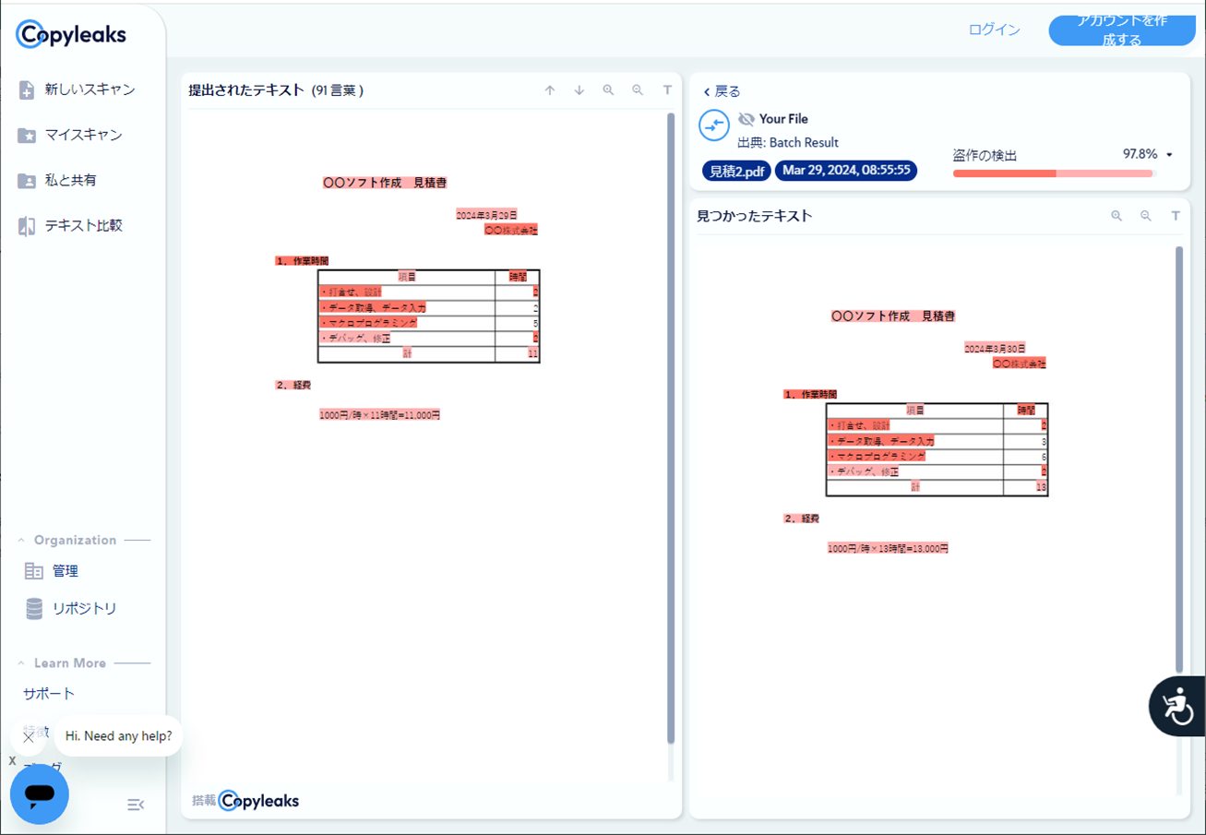Click the 見積2.pdf file tag

click(736, 171)
